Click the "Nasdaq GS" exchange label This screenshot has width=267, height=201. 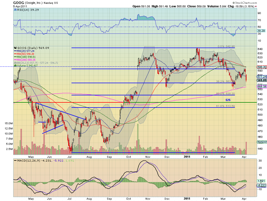click(51, 3)
